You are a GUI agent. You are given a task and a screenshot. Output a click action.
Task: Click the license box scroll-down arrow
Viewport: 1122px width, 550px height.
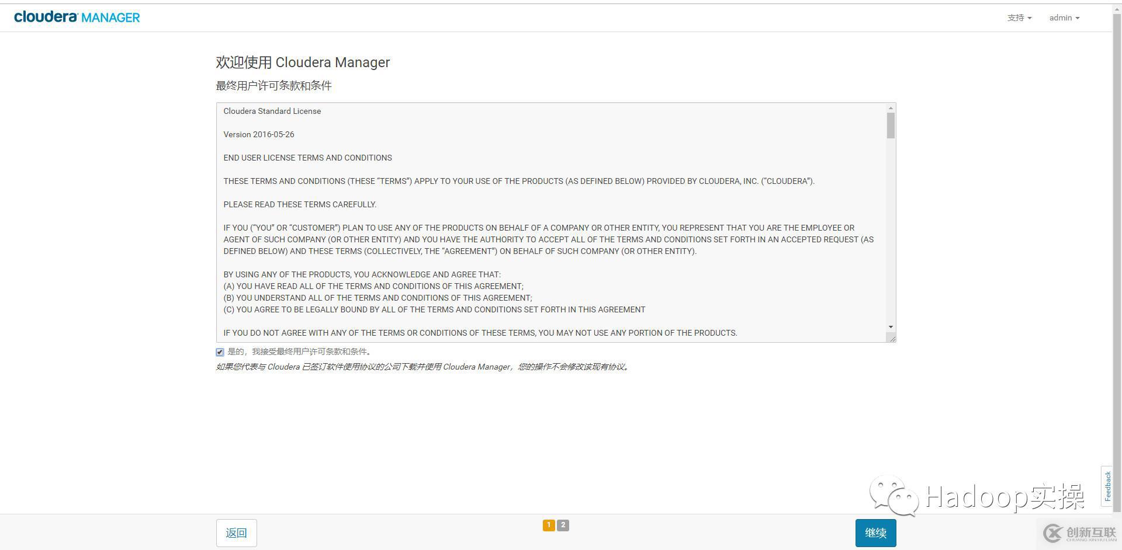tap(891, 327)
